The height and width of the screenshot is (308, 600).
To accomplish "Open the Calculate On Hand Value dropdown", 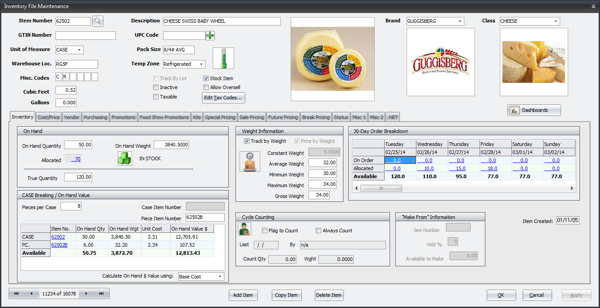I will [220, 277].
